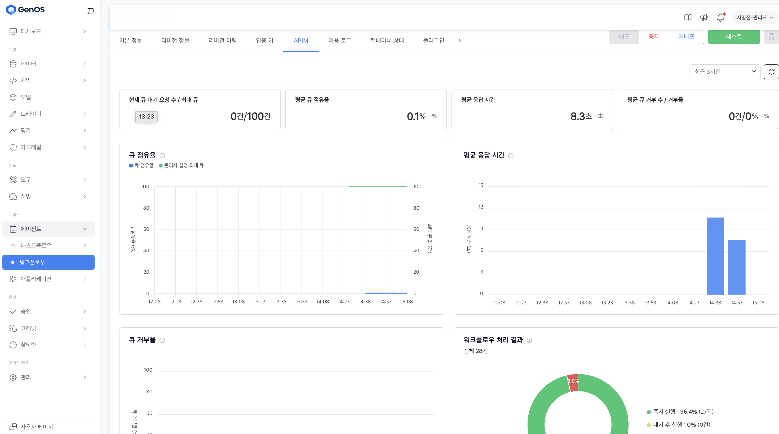779x434 pixels.
Task: Expand the 대시보드 menu chevron
Action: tap(85, 31)
